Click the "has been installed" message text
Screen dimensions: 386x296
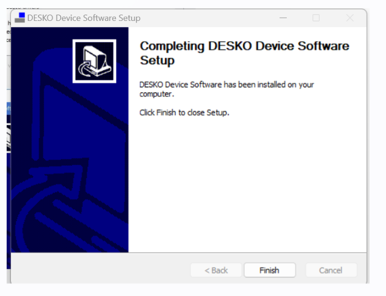pos(227,89)
